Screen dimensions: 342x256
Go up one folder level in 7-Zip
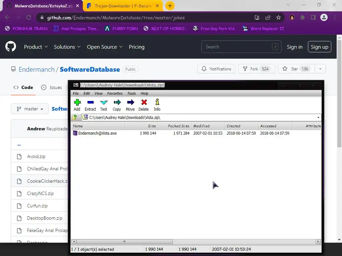[75, 117]
